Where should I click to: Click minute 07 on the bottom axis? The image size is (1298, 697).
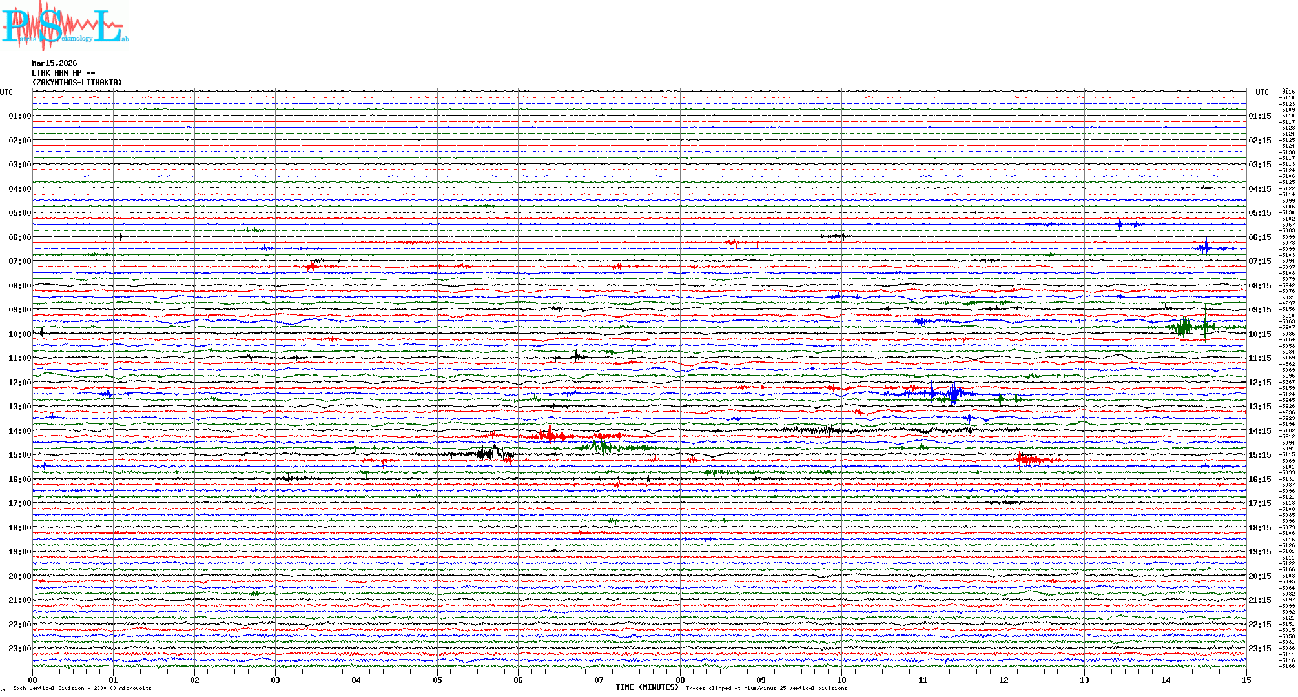tap(599, 680)
